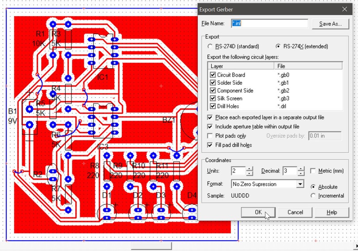Viewport: 358px width, 251px height.
Task: Click the Sample value UUDDD
Action: [x=240, y=196]
